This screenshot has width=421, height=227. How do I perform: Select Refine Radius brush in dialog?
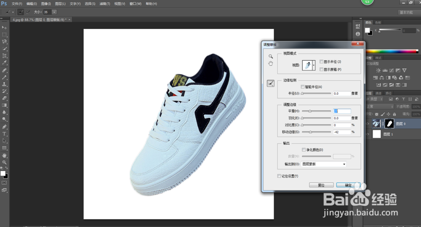[271, 83]
